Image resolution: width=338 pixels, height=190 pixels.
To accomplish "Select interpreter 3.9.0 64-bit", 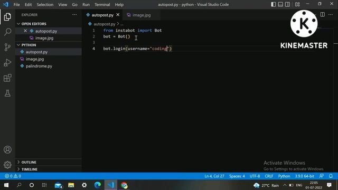I will [305, 176].
